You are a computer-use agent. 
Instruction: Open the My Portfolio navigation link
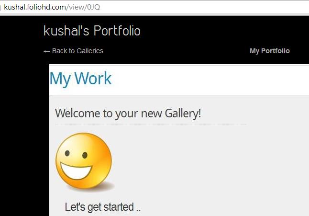[x=269, y=51]
